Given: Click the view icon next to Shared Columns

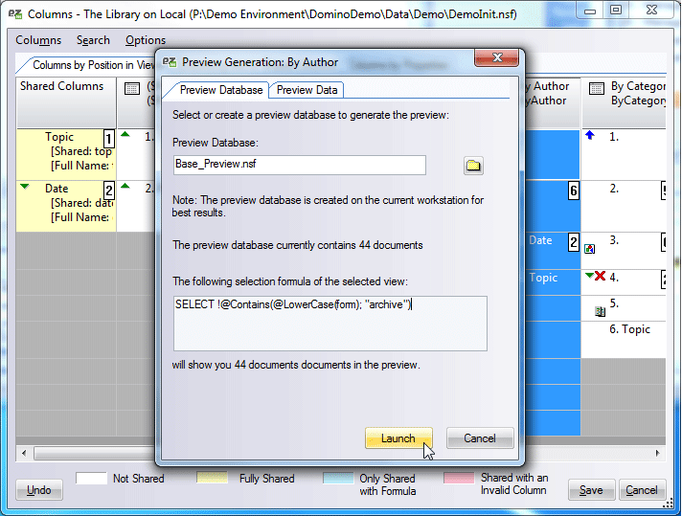Looking at the screenshot, I should point(132,89).
